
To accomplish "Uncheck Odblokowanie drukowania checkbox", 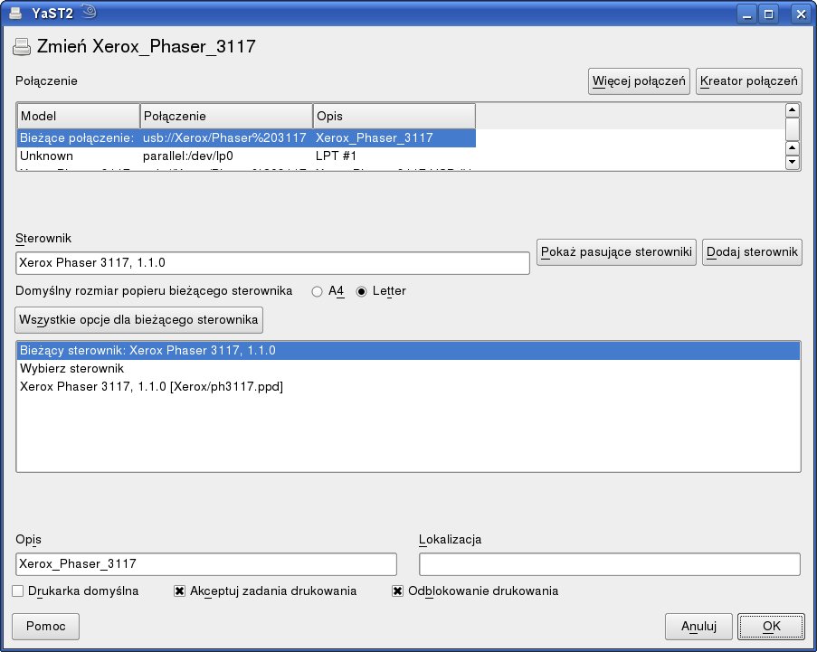I will click(397, 591).
